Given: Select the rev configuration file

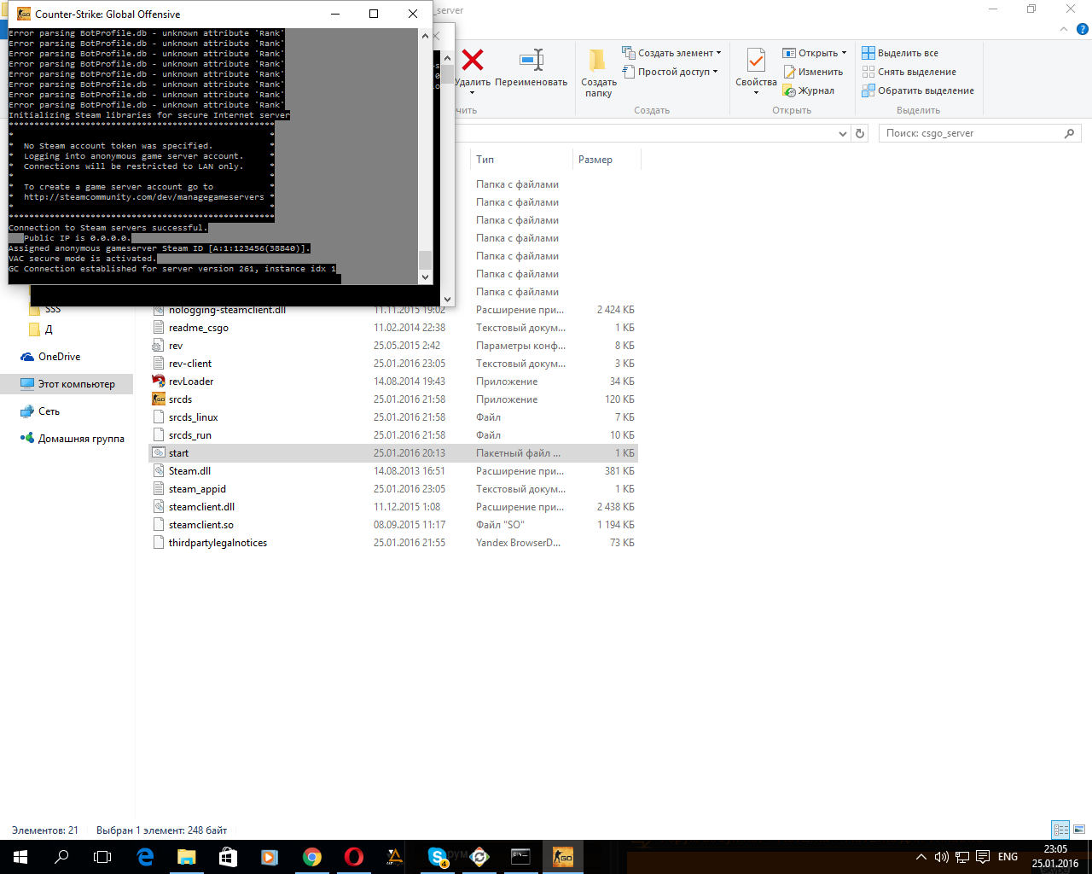Looking at the screenshot, I should (x=393, y=346).
